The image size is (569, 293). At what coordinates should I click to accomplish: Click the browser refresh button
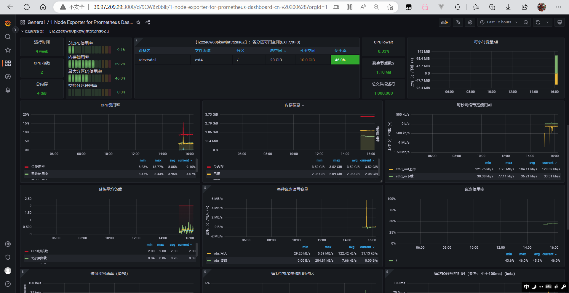pos(27,7)
